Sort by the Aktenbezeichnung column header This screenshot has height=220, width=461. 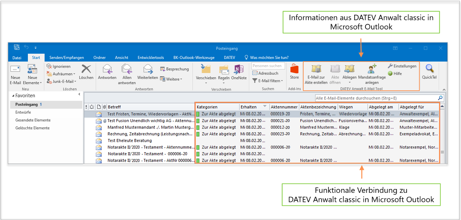[318, 107]
